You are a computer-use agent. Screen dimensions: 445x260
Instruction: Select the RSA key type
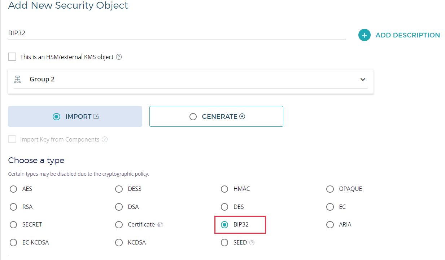[13, 207]
